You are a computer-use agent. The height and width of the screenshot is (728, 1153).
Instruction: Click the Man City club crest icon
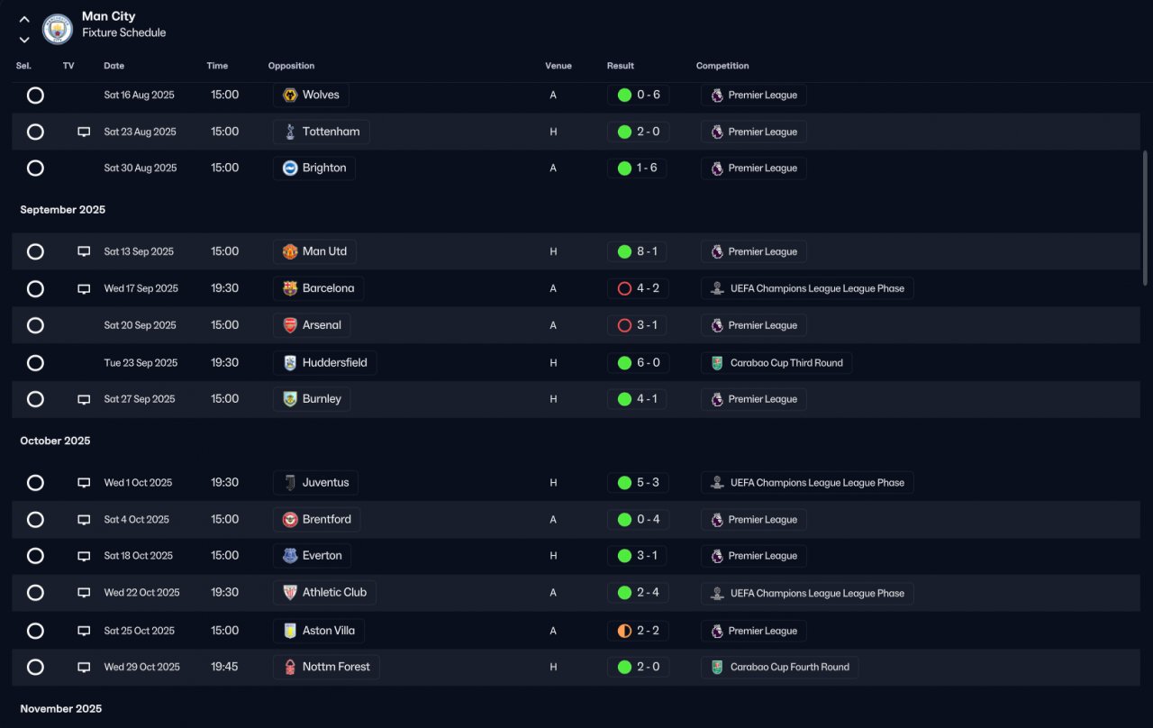pos(58,29)
